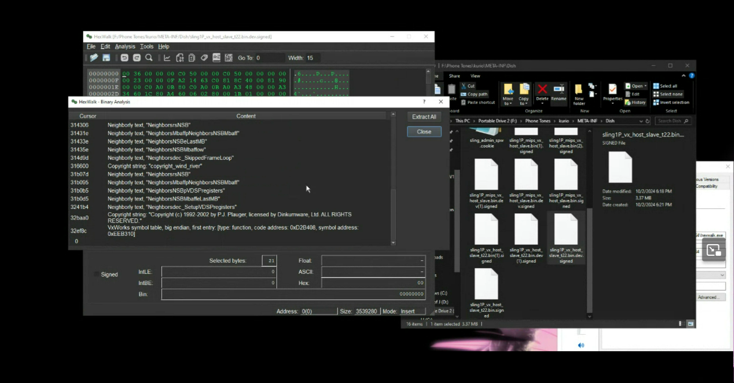
Task: Open search with the magnifier icon
Action: coord(149,58)
